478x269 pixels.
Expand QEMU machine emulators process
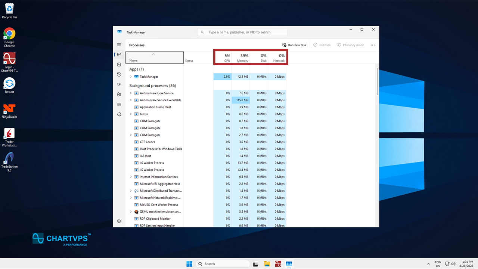point(131,212)
